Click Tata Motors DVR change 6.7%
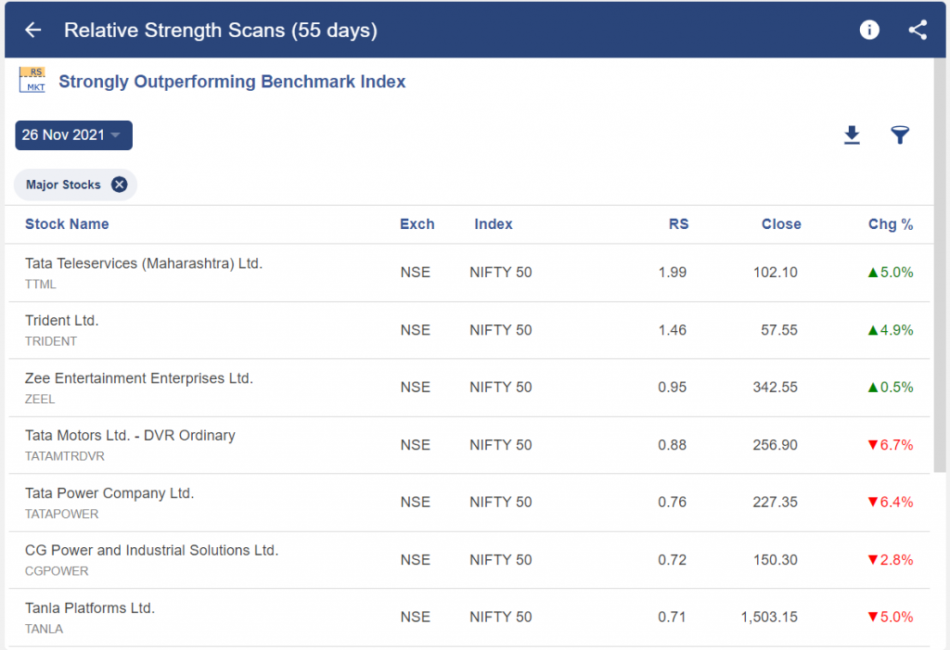 click(x=890, y=445)
